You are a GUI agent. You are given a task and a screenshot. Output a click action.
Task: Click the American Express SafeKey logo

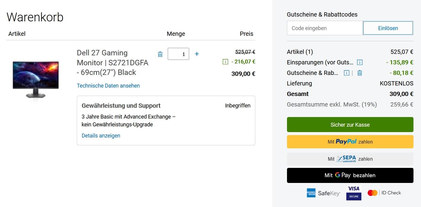click(323, 193)
